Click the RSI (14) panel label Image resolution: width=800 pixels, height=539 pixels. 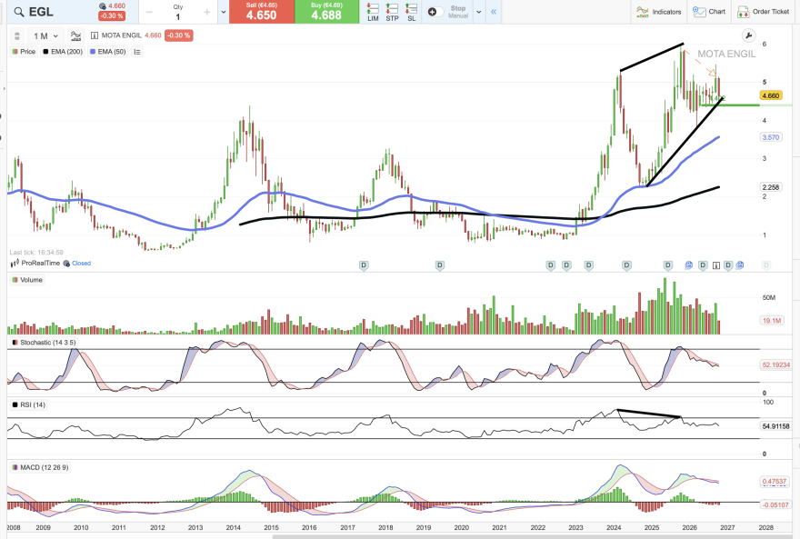click(x=29, y=404)
